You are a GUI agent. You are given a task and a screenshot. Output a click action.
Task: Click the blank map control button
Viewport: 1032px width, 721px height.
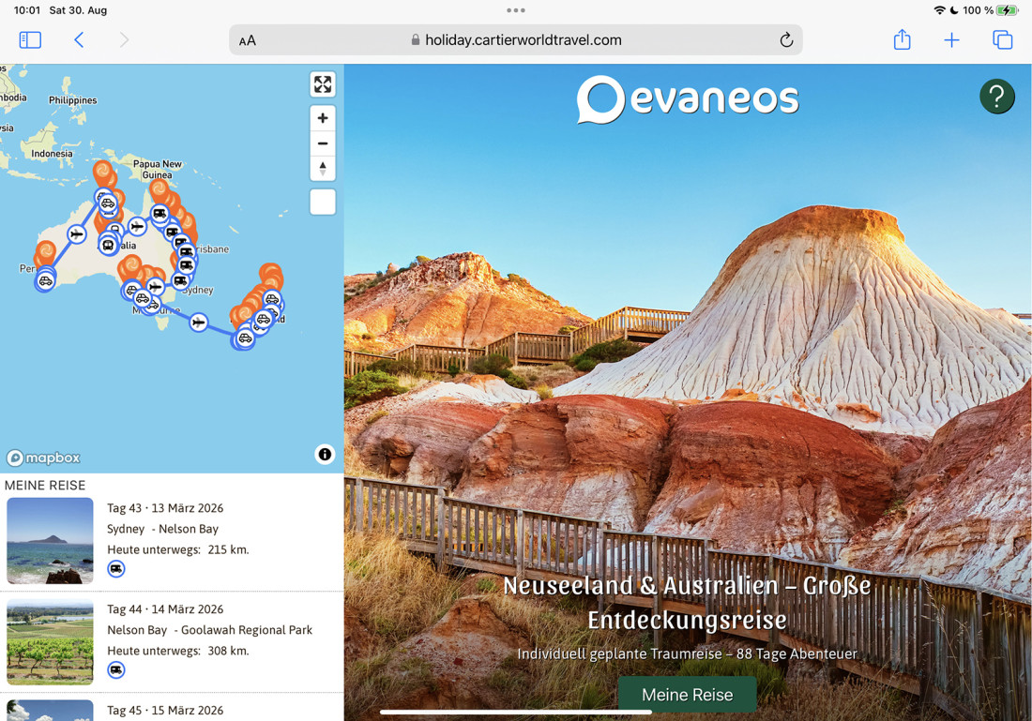(322, 202)
